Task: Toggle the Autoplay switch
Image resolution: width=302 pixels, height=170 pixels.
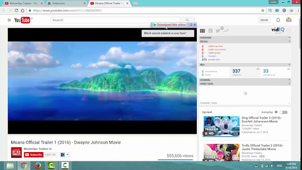Action: click(x=284, y=112)
